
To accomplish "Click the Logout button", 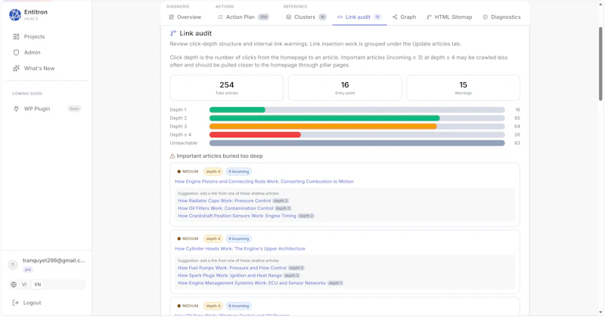I will (27, 303).
